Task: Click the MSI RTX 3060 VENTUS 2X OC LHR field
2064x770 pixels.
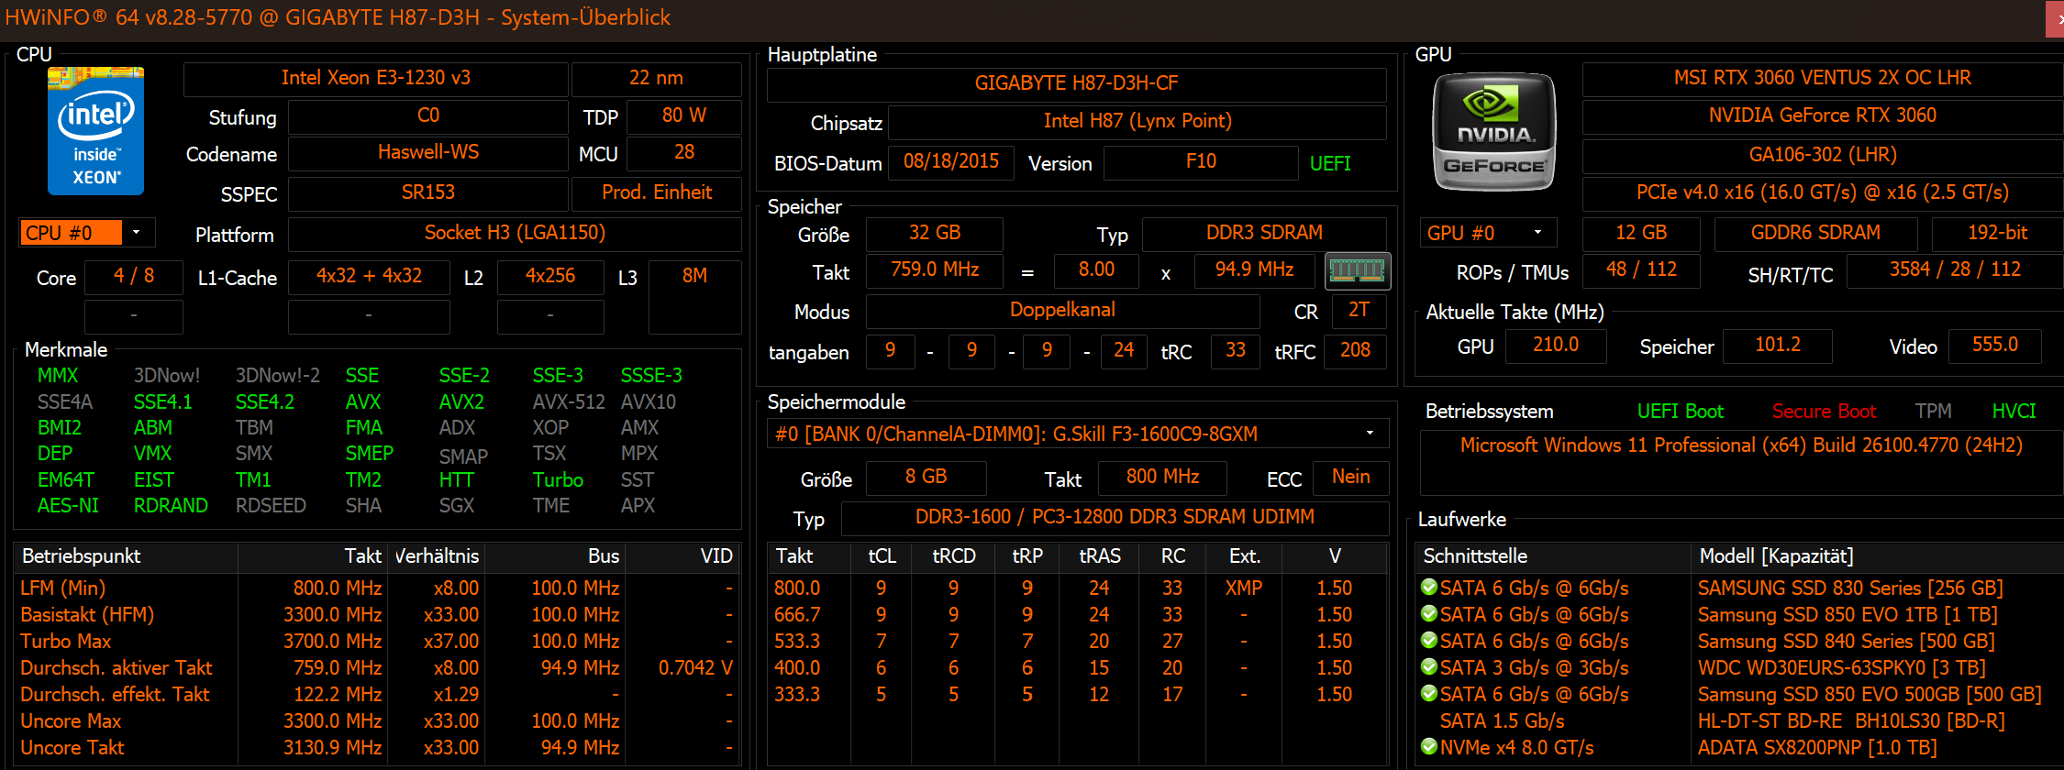Action: (x=1823, y=78)
